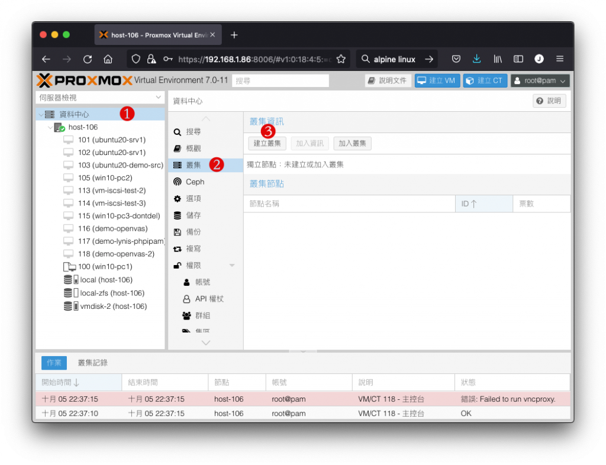Click the 加入資訊 join info button

(x=310, y=143)
